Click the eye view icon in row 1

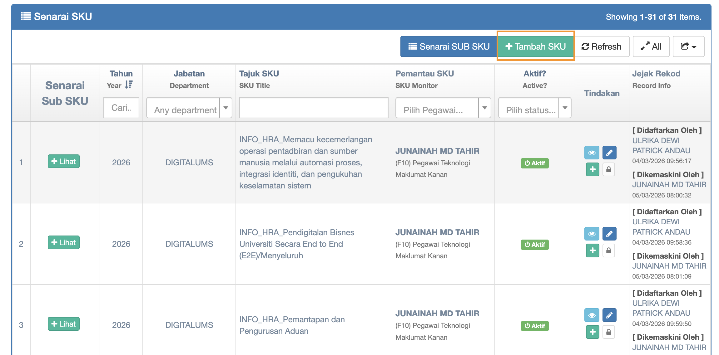coord(592,153)
